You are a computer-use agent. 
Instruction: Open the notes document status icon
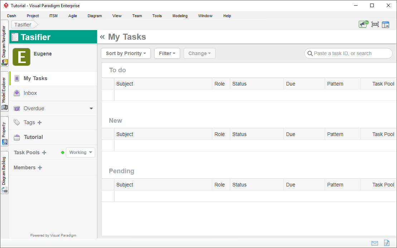pos(387,243)
